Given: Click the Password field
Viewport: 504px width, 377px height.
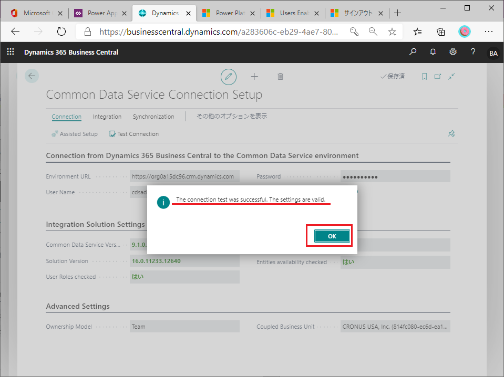Looking at the screenshot, I should (395, 176).
